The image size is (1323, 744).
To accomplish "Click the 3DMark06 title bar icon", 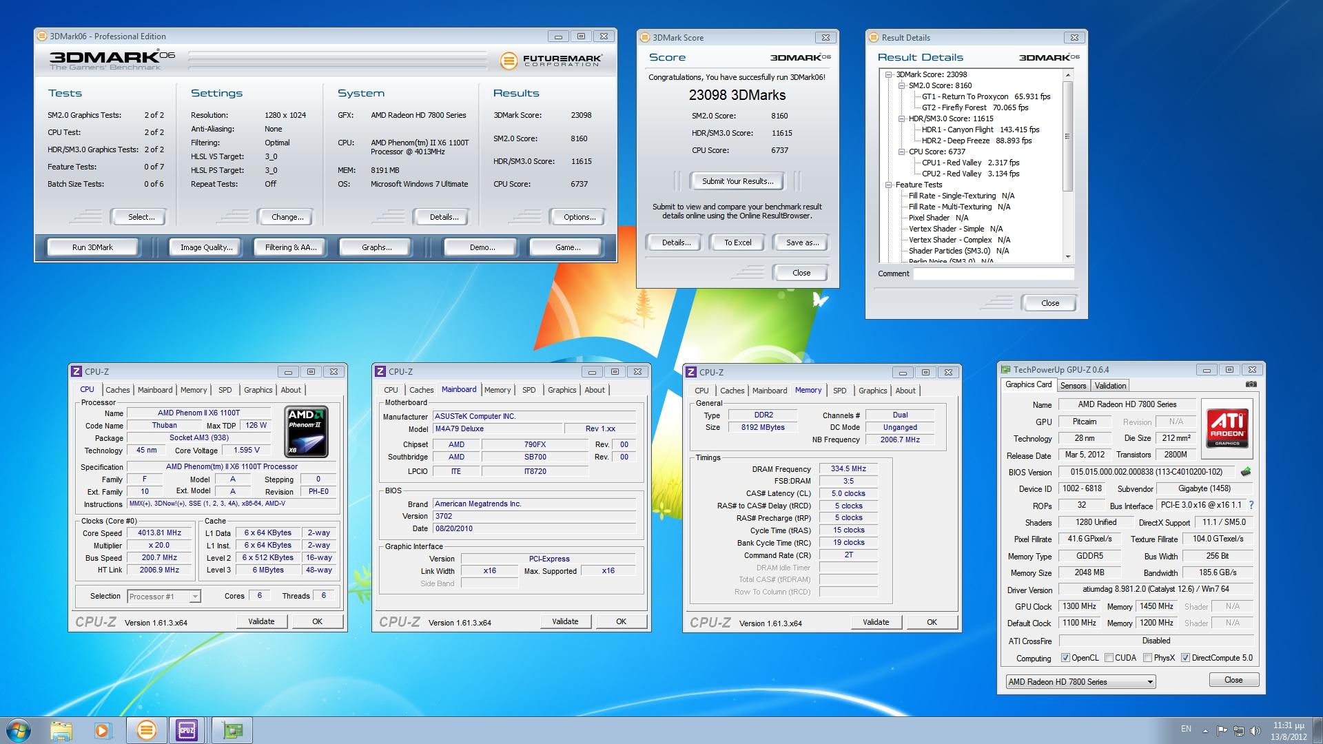I will [41, 37].
